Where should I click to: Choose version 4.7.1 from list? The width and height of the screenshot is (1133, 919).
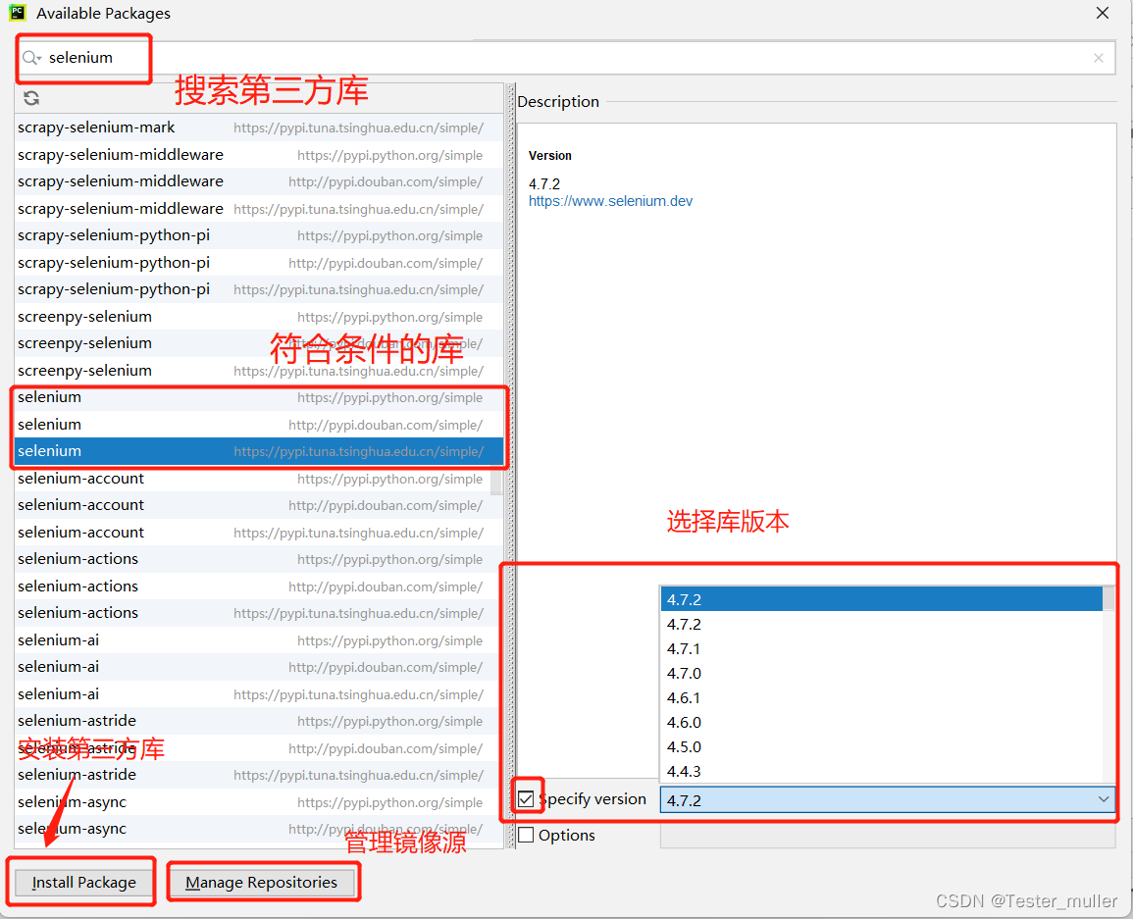881,648
